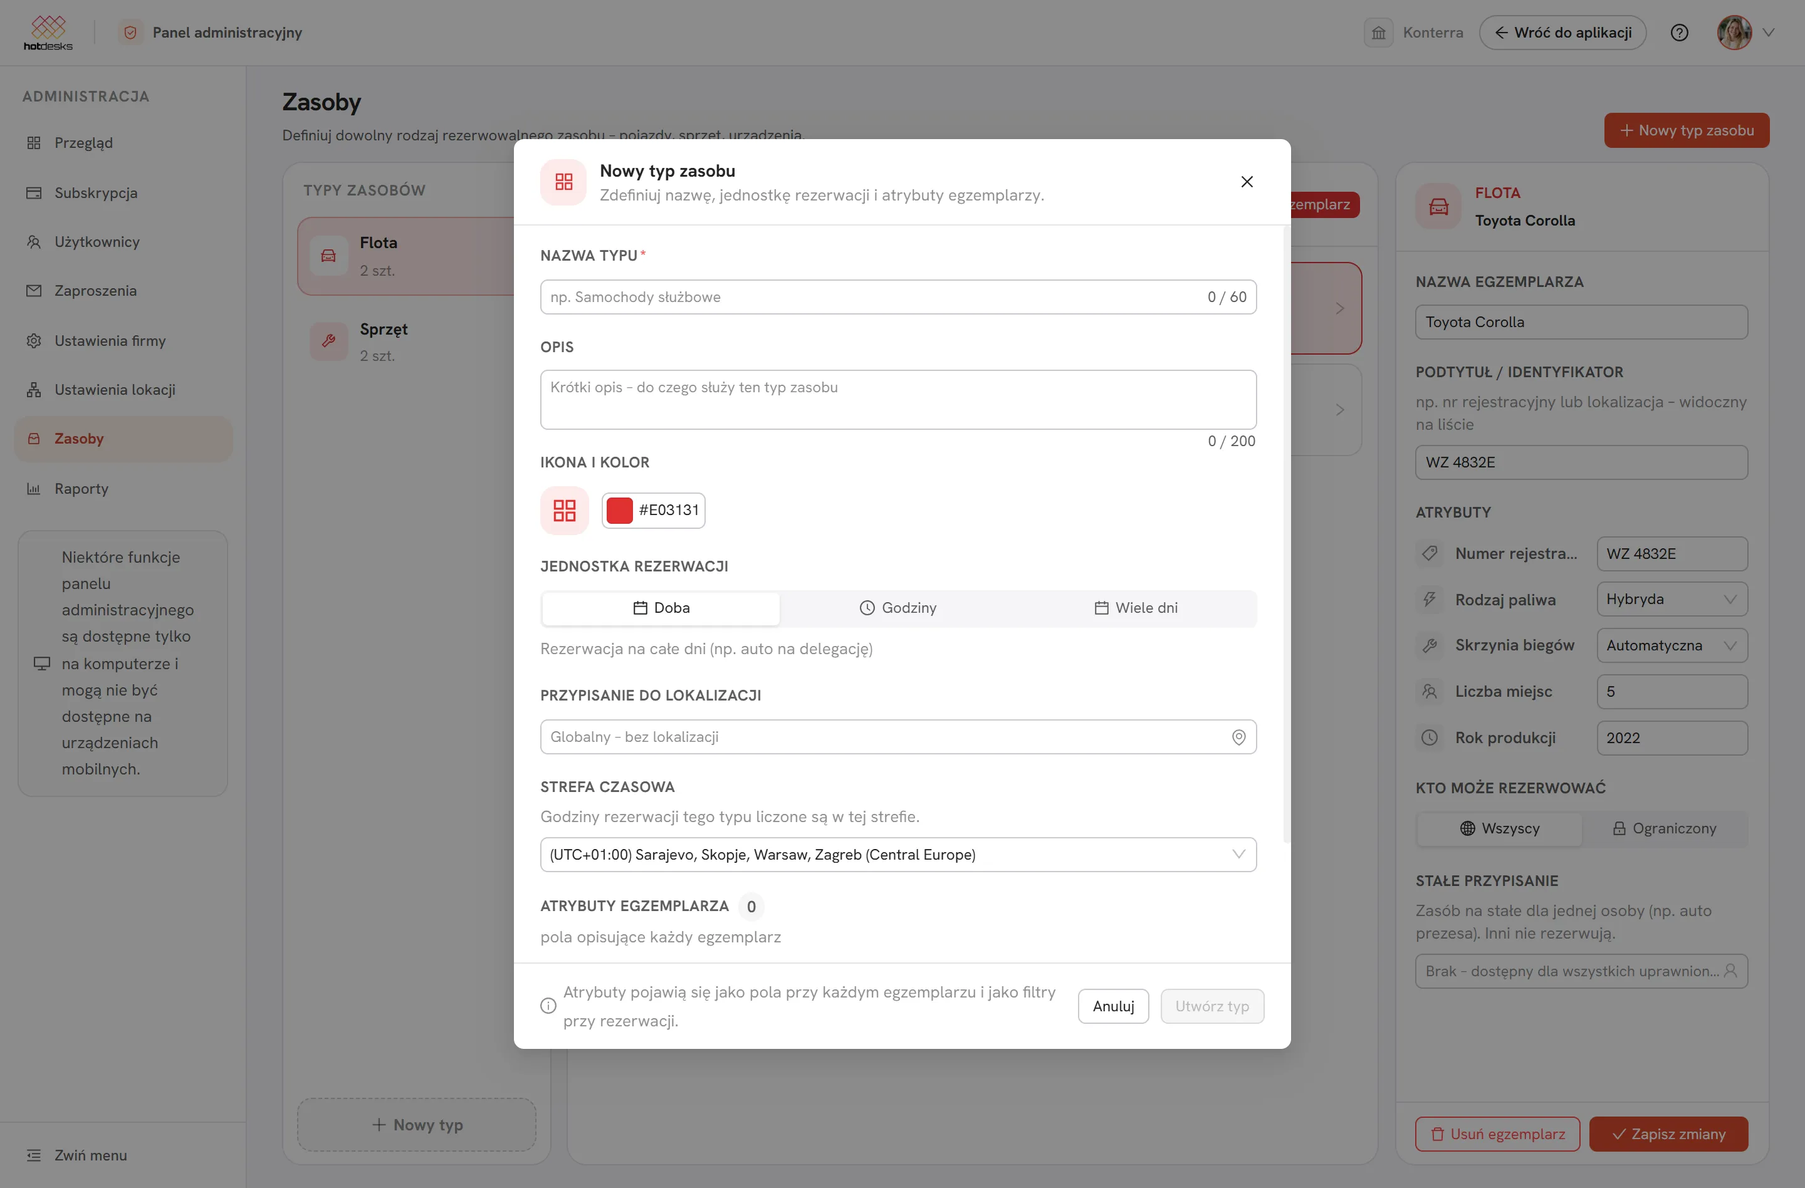Click the Nazwa typu input field
This screenshot has width=1805, height=1188.
point(898,297)
